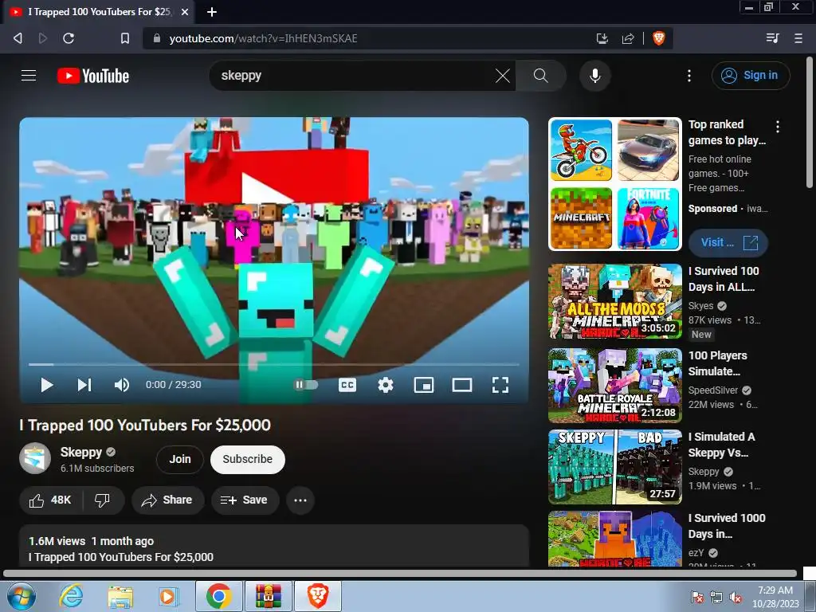Open WinRAR from taskbar
Screen dimensions: 816x612
(269, 596)
